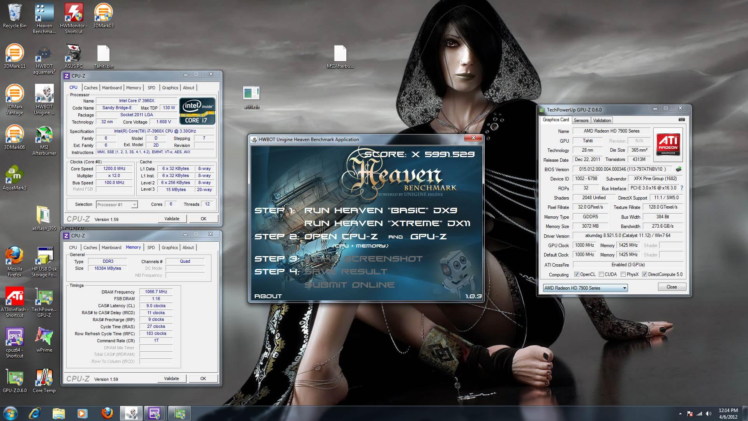Launch HWBOT aquamark3 icon
This screenshot has height=421, width=748.
(44, 59)
